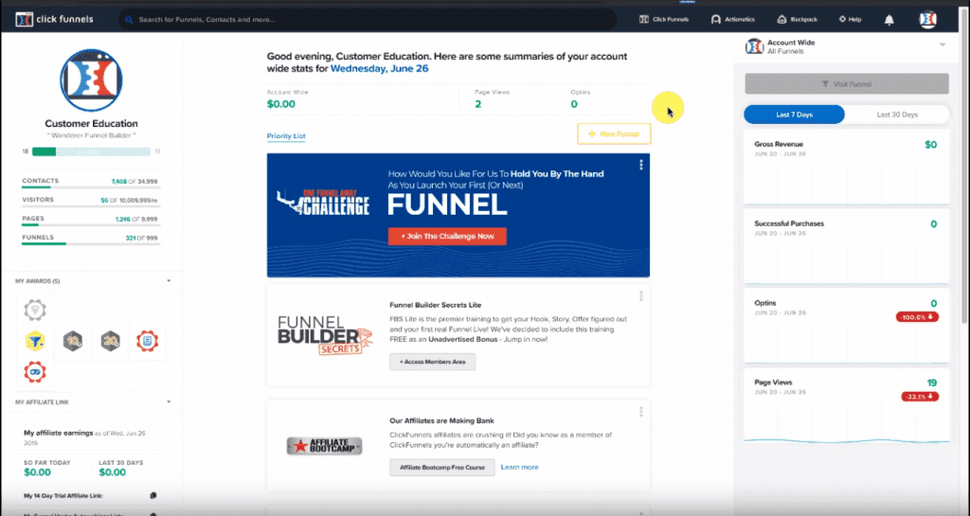Open three-dot menu on Funnel Builder Secrets card

pos(641,296)
